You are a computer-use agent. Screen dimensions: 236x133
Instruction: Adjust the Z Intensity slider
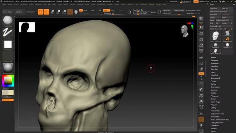point(114,13)
